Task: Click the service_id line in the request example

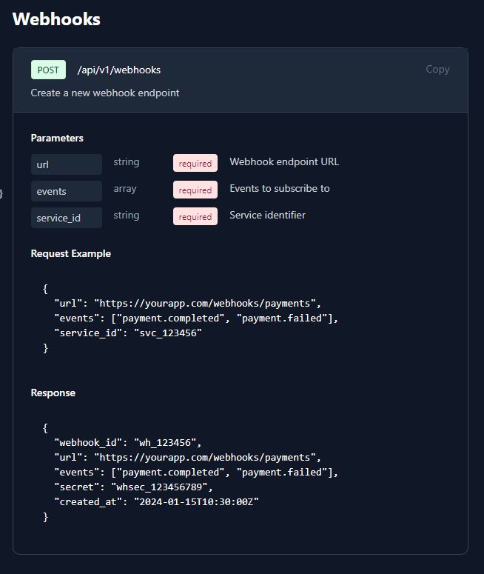Action: pos(128,333)
